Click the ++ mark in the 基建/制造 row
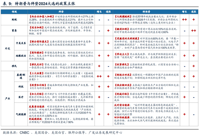 click(99, 76)
